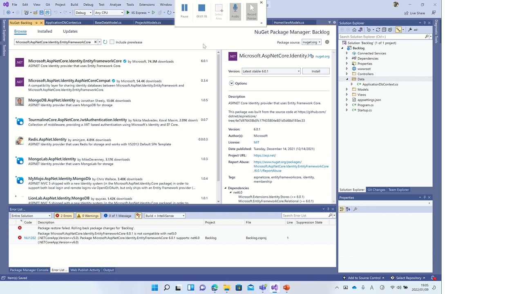This screenshot has height=294, width=523.
Task: Open the Version Latest stable 6.0.1 dropdown
Action: pos(271,71)
